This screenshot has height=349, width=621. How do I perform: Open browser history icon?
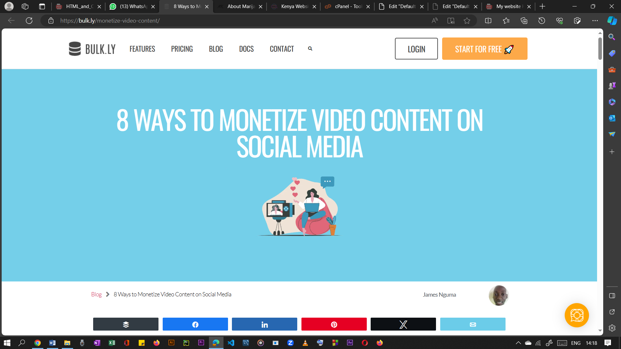(542, 21)
